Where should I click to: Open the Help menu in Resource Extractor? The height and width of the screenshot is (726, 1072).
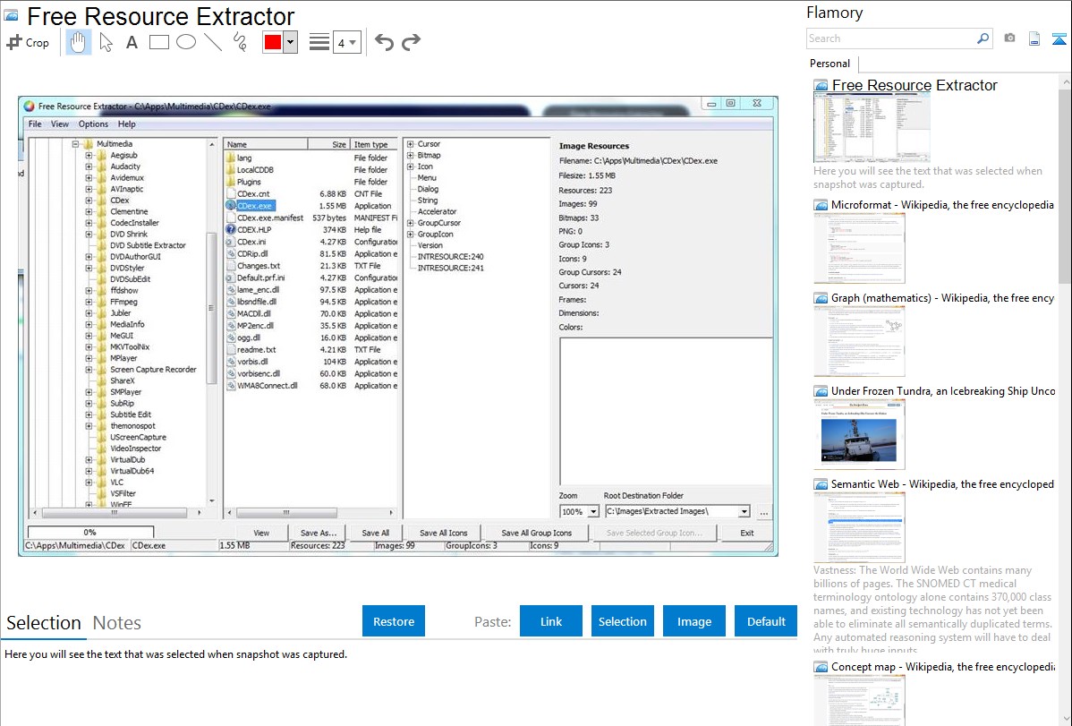pyautogui.click(x=126, y=124)
